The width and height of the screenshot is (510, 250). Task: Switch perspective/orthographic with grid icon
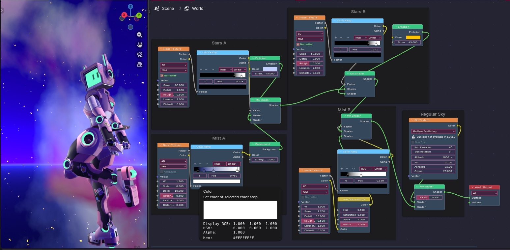click(140, 65)
